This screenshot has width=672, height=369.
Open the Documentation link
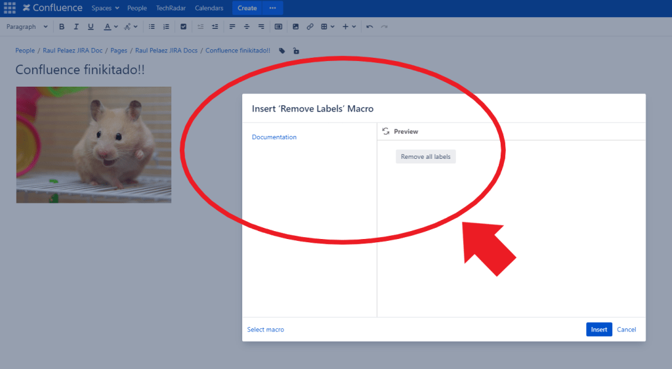click(274, 137)
